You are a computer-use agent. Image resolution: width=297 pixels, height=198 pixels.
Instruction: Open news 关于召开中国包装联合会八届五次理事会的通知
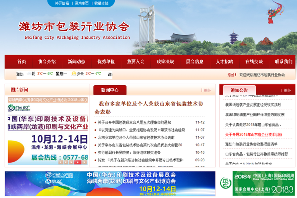point(135,122)
